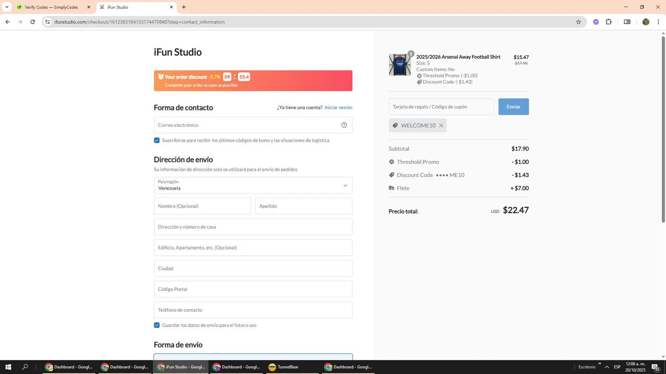Screen dimensions: 666x374
Task: Focus the Ciudad field
Action: pos(253,269)
